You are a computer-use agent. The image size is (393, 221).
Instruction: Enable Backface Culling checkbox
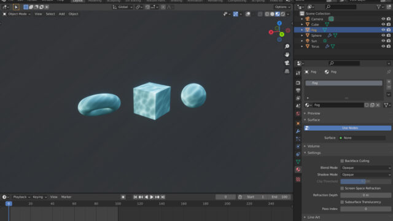(342, 161)
